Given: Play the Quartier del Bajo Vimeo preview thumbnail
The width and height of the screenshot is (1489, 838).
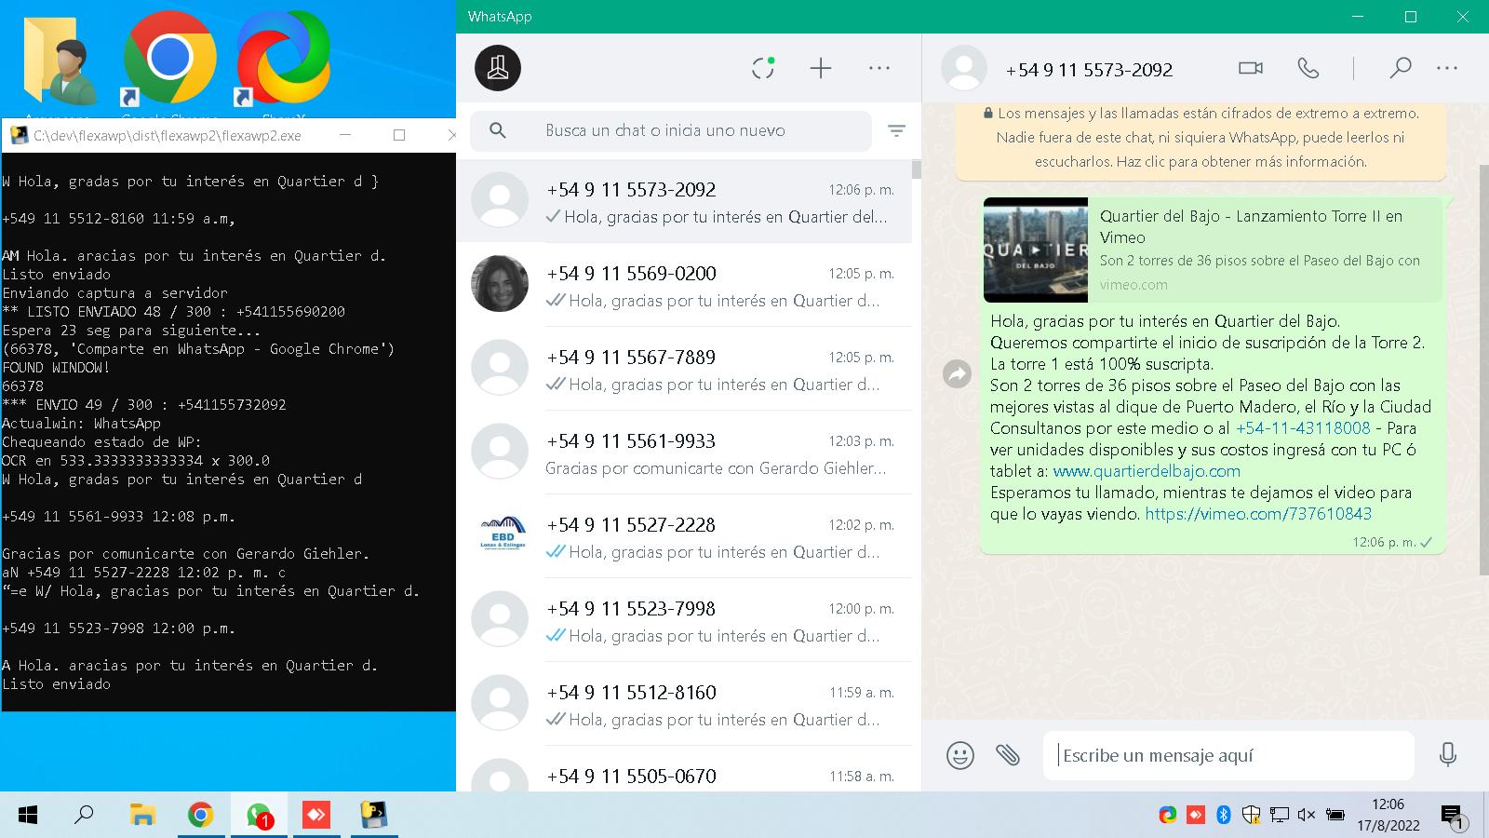Looking at the screenshot, I should [x=1036, y=250].
